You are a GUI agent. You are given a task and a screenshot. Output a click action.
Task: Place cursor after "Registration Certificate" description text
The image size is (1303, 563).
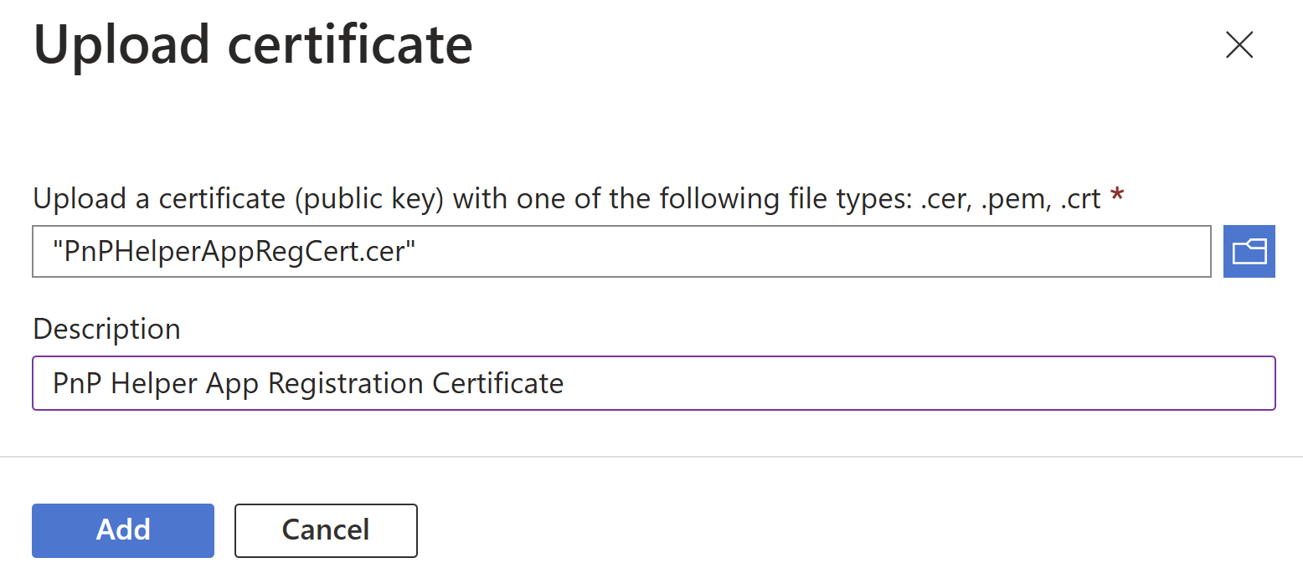pyautogui.click(x=565, y=383)
